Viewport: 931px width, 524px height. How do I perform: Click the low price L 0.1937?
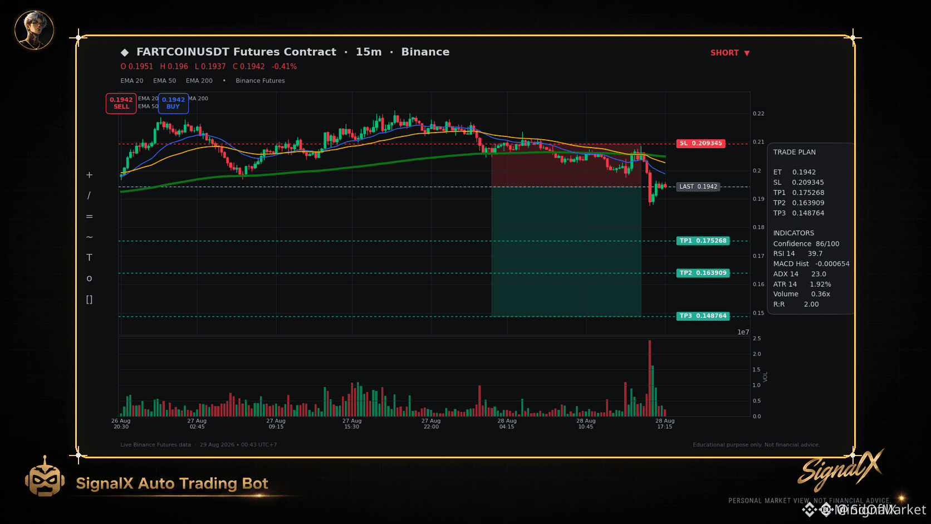tap(210, 66)
